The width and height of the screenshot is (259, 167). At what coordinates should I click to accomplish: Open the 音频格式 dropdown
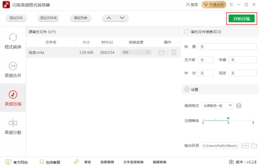[x=218, y=105]
